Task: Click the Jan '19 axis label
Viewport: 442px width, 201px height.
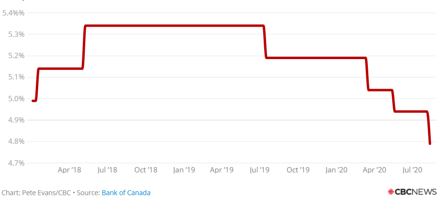Action: (184, 170)
